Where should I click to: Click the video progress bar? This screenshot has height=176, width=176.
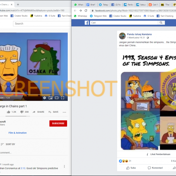[34, 95]
